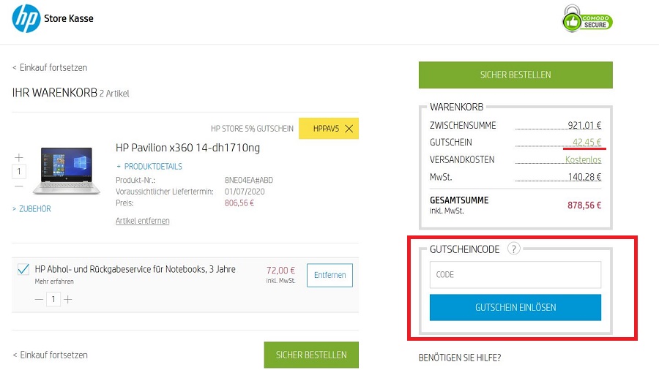Click the HPPAV5 coupon code label
This screenshot has width=659, height=370.
click(x=326, y=129)
